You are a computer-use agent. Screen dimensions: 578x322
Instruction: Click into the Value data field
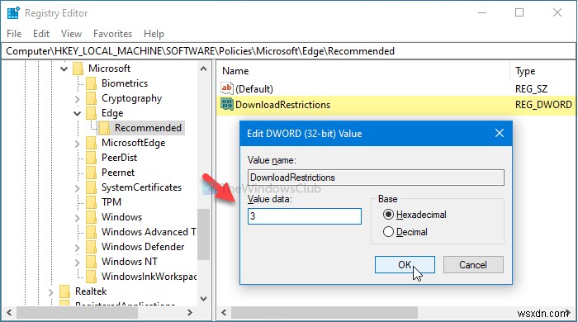click(x=305, y=215)
